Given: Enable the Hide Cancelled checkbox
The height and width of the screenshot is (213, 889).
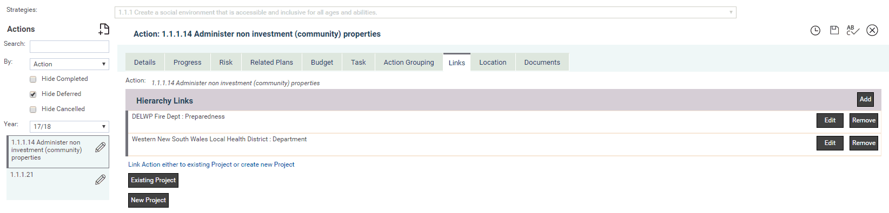Looking at the screenshot, I should [x=33, y=109].
